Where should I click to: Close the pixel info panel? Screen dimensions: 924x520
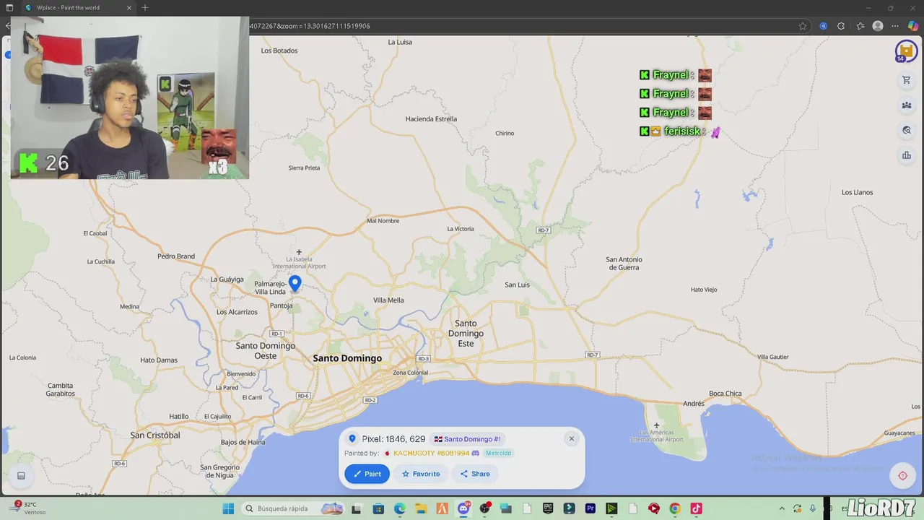coord(571,438)
